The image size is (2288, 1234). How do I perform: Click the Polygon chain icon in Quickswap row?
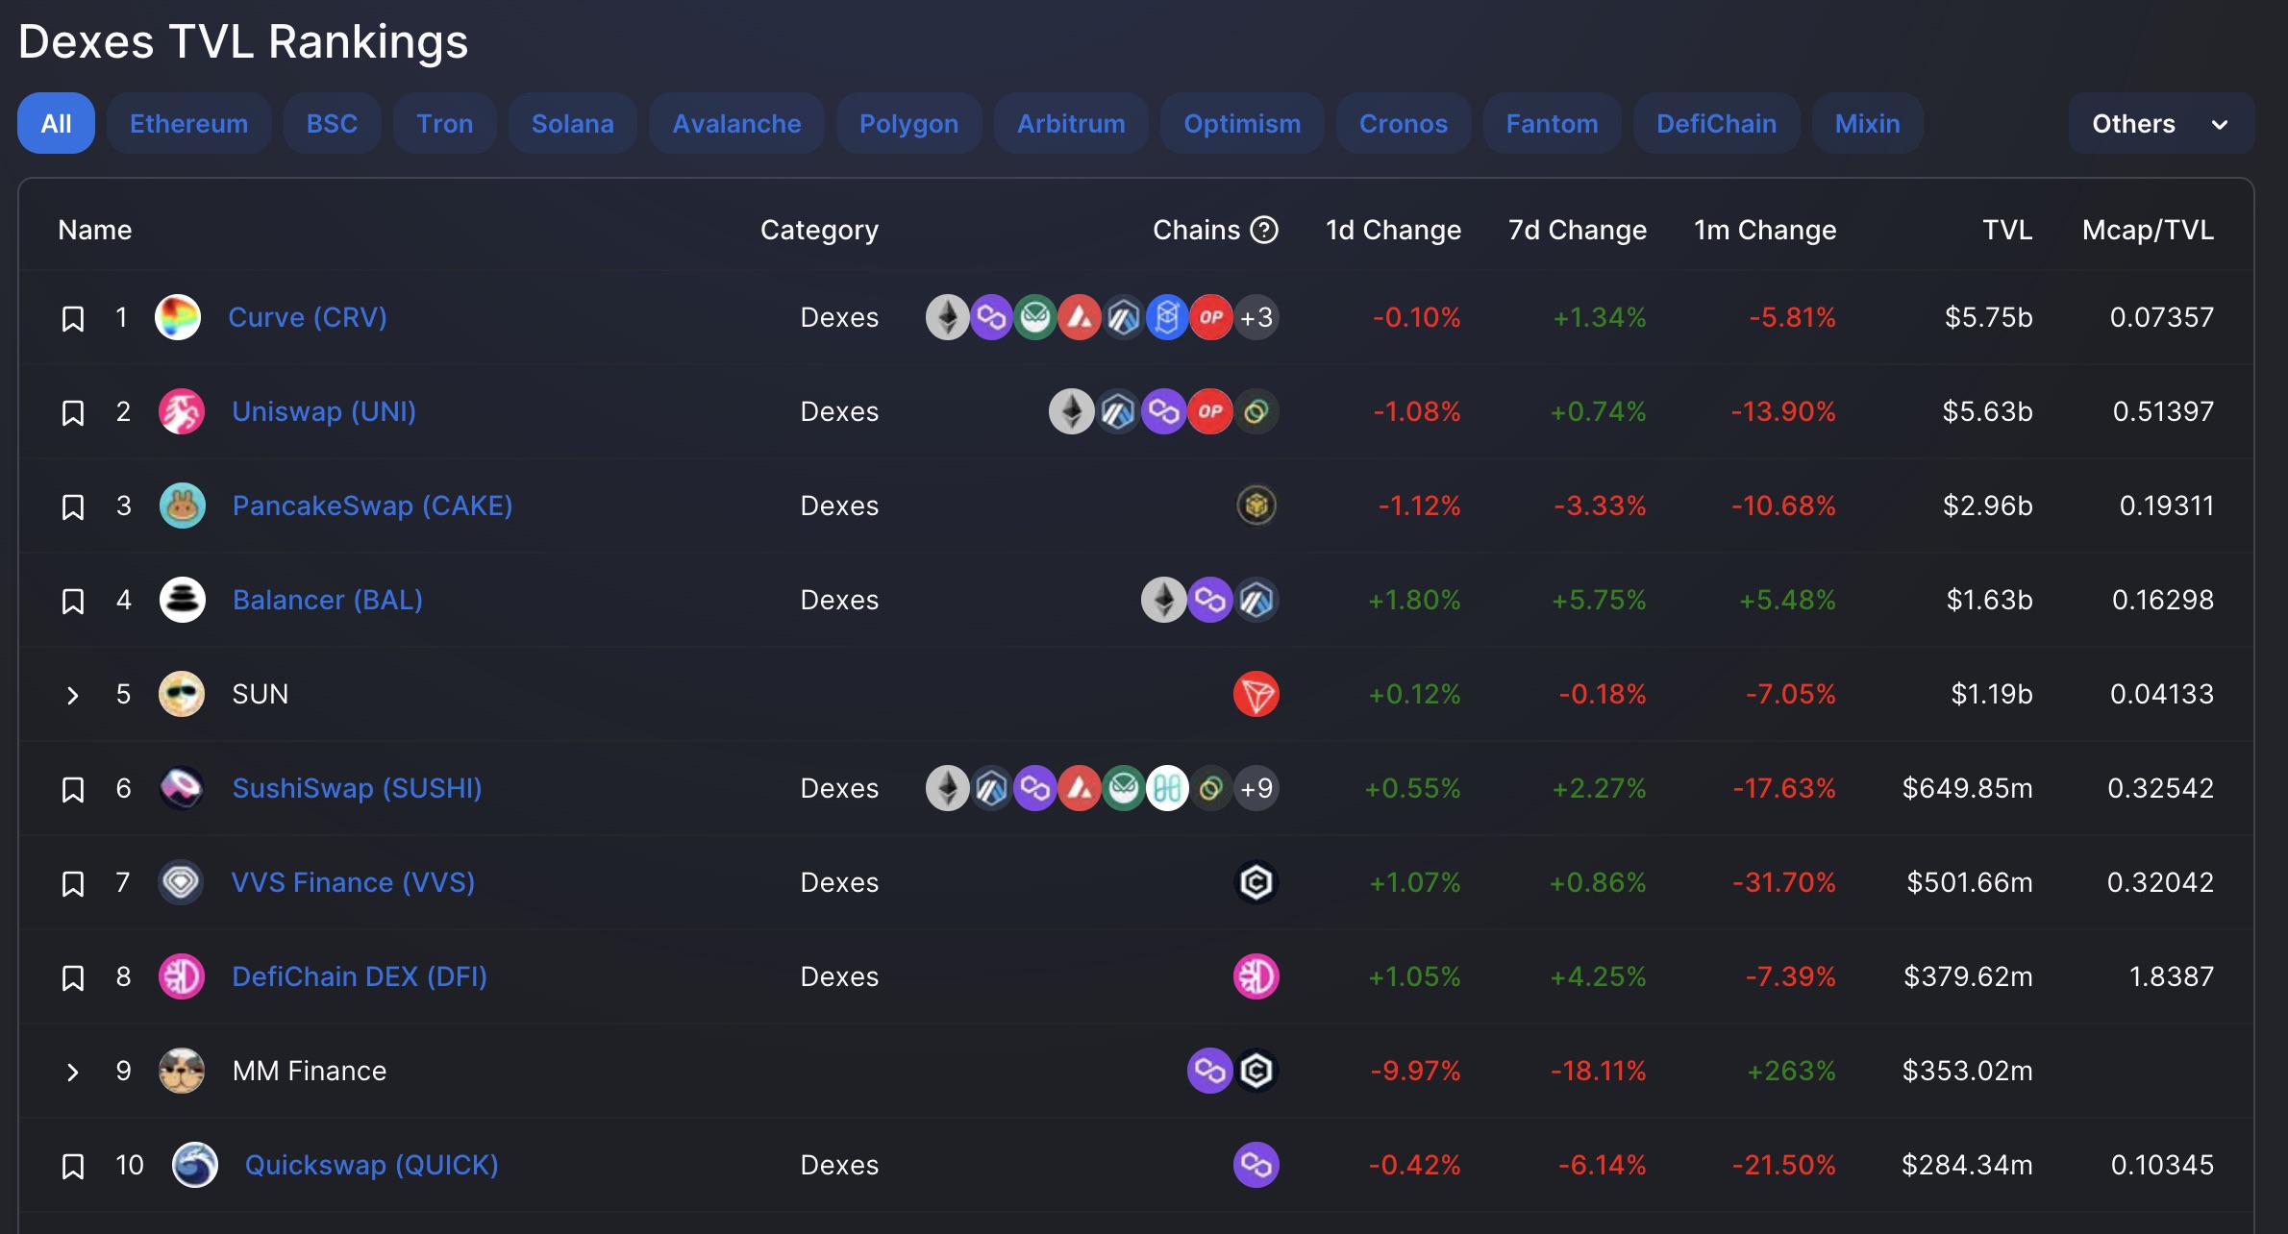click(x=1256, y=1165)
